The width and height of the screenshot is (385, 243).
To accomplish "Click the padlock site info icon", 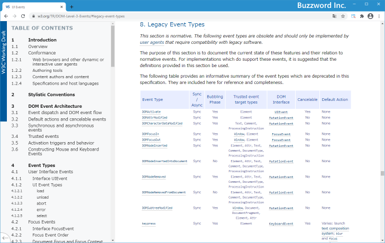I will [34, 16].
